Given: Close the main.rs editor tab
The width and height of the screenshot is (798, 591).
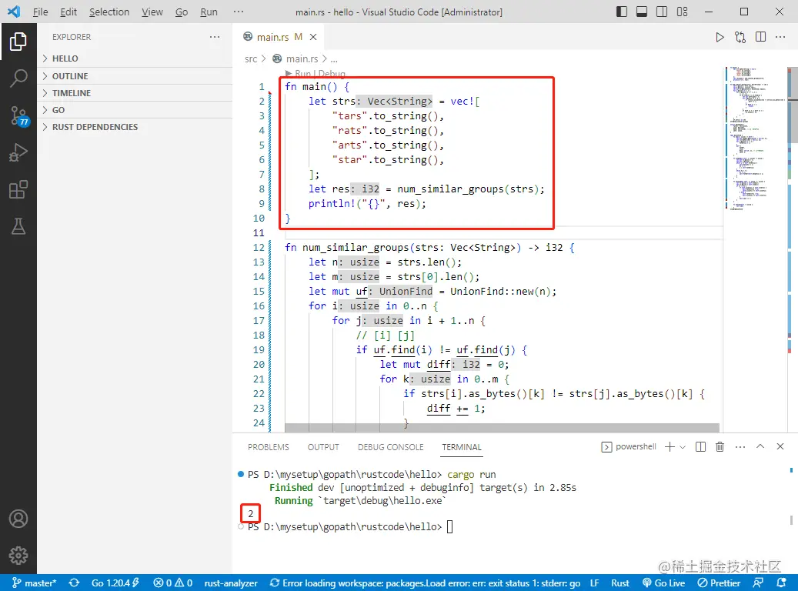Looking at the screenshot, I should click(x=313, y=37).
